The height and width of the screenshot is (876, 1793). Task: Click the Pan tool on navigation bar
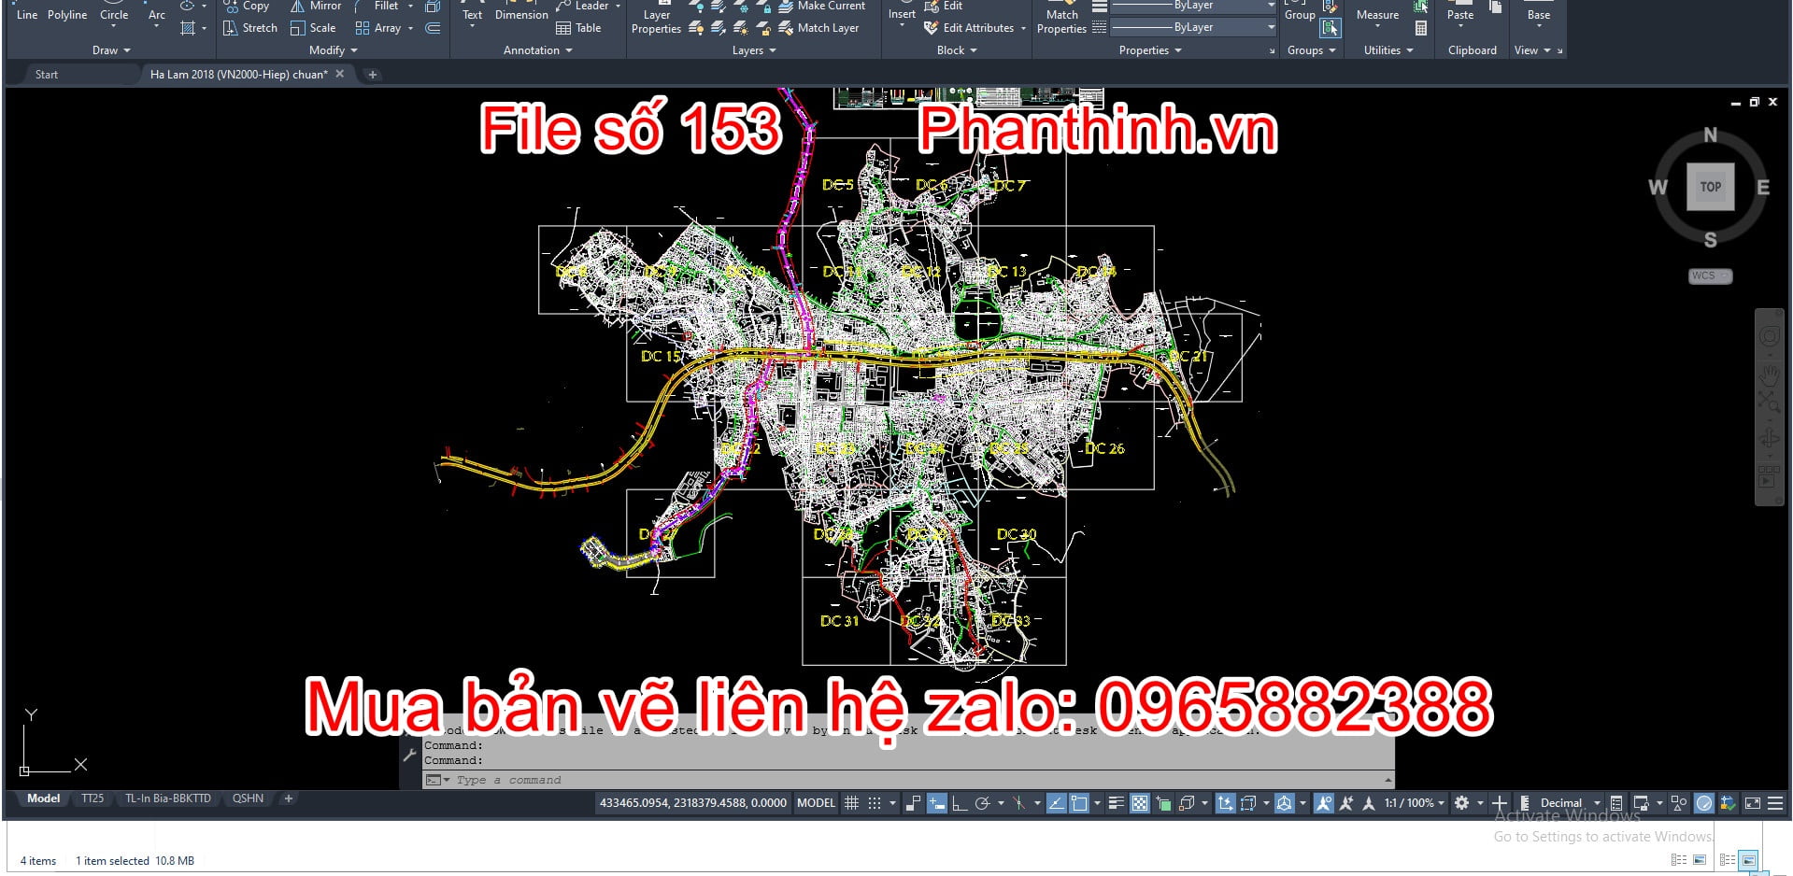[1769, 374]
